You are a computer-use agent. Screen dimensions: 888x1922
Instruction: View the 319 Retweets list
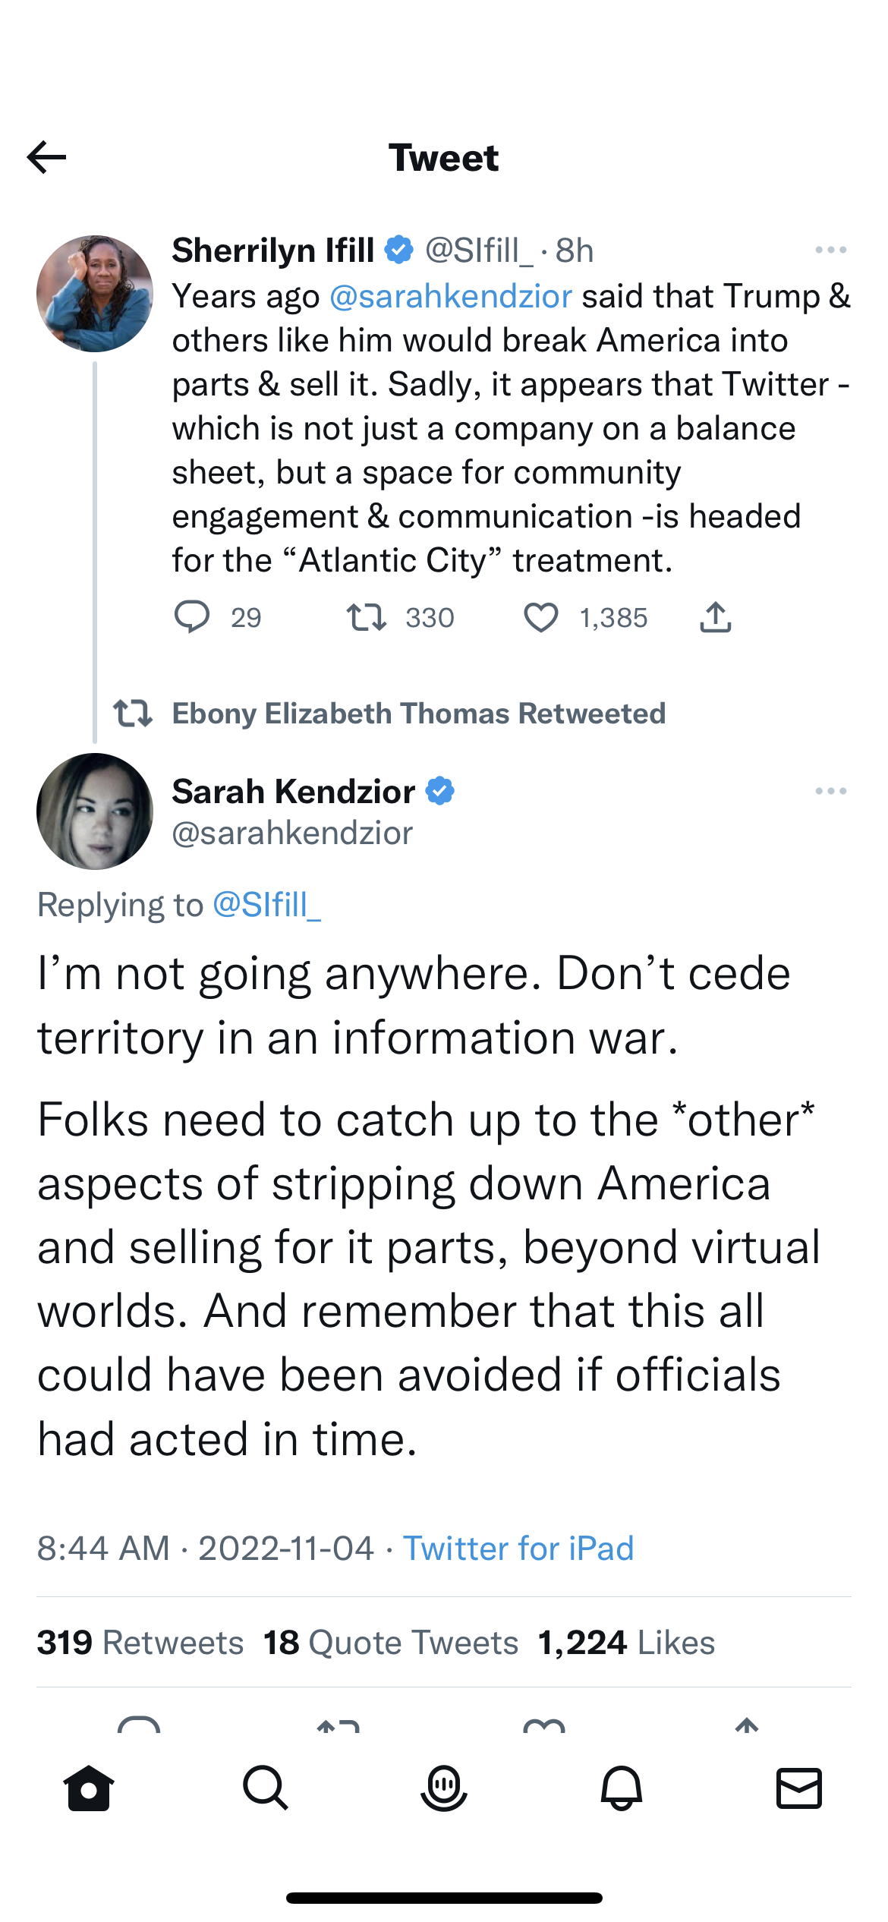point(140,1643)
